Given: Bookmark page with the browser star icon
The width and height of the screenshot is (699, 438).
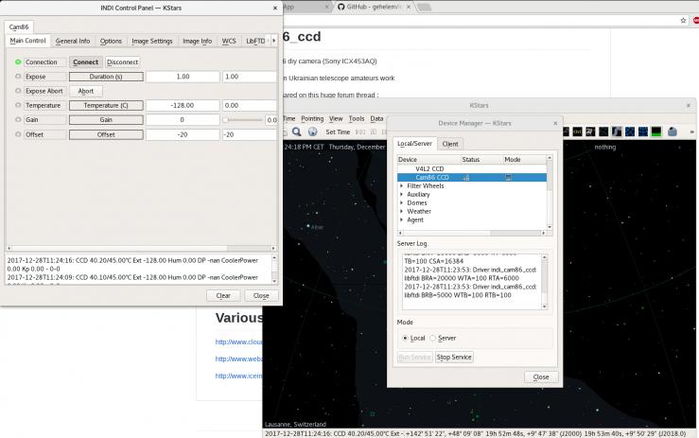Looking at the screenshot, I should 683,20.
